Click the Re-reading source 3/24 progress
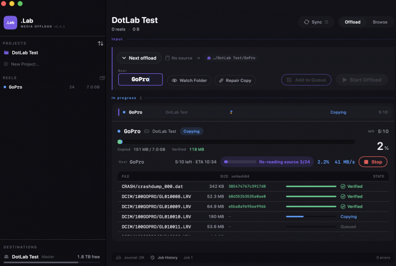Viewport: 396px width, 266px height. click(267, 162)
